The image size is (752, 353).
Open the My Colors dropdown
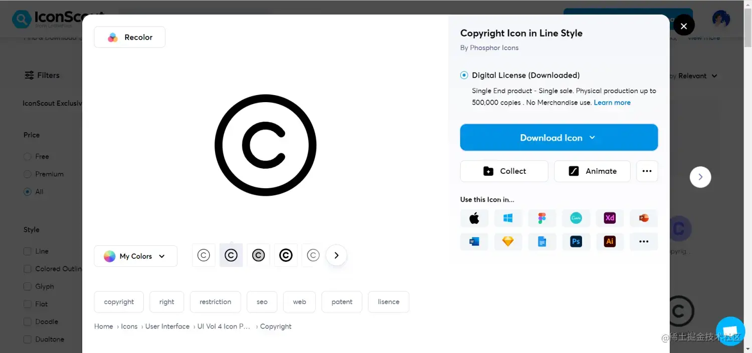point(135,256)
